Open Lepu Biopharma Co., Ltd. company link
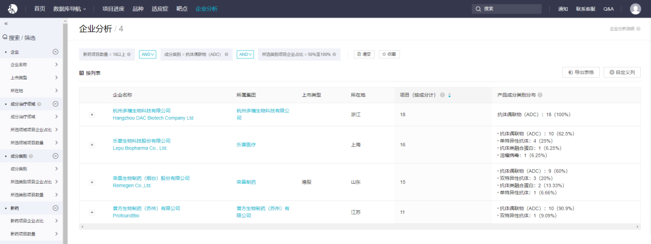Screen dimensions: 651x244 click(140, 148)
